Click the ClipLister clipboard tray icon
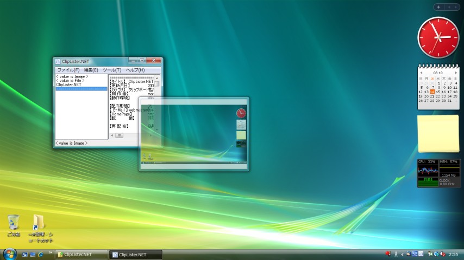Screen dimensions: 464x260 421,254
